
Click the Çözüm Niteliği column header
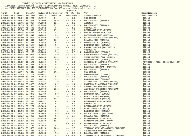(149, 13)
